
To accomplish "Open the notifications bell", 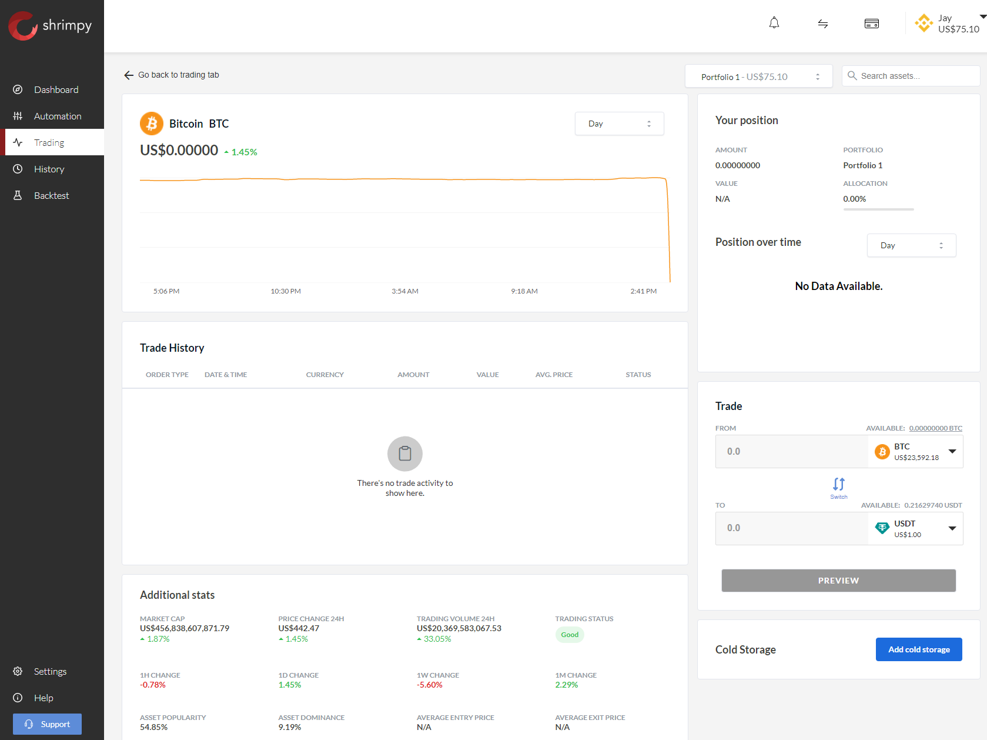I will (x=774, y=23).
